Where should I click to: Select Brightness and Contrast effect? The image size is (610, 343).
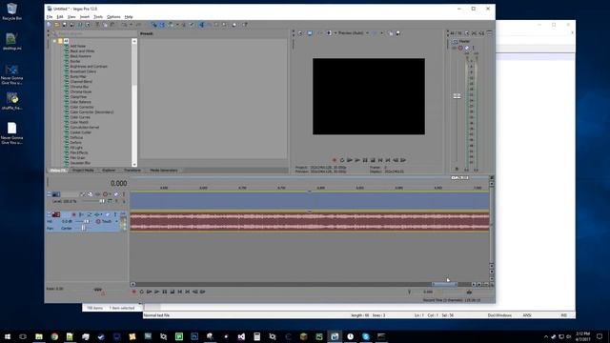click(x=89, y=67)
